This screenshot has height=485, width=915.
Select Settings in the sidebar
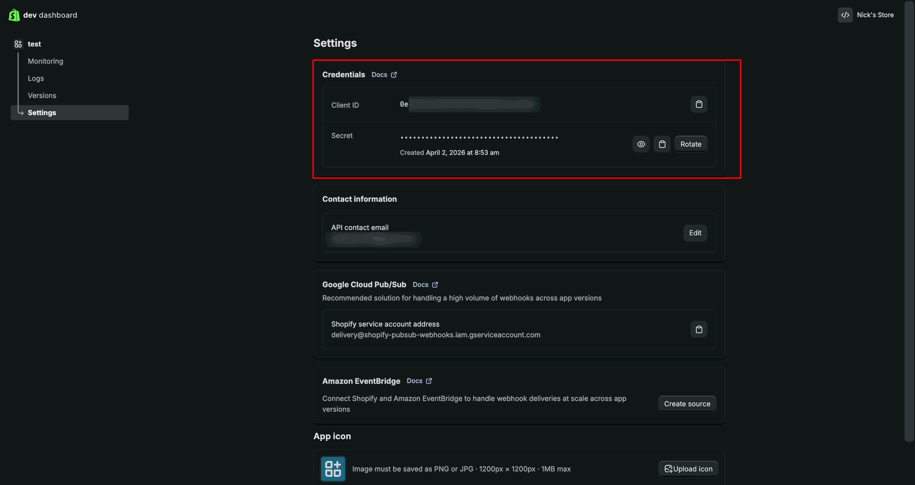coord(70,113)
